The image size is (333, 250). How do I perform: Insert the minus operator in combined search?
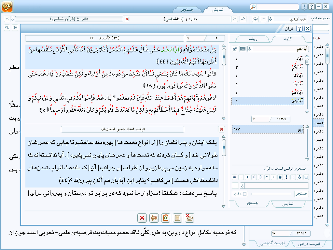pyautogui.click(x=241, y=177)
